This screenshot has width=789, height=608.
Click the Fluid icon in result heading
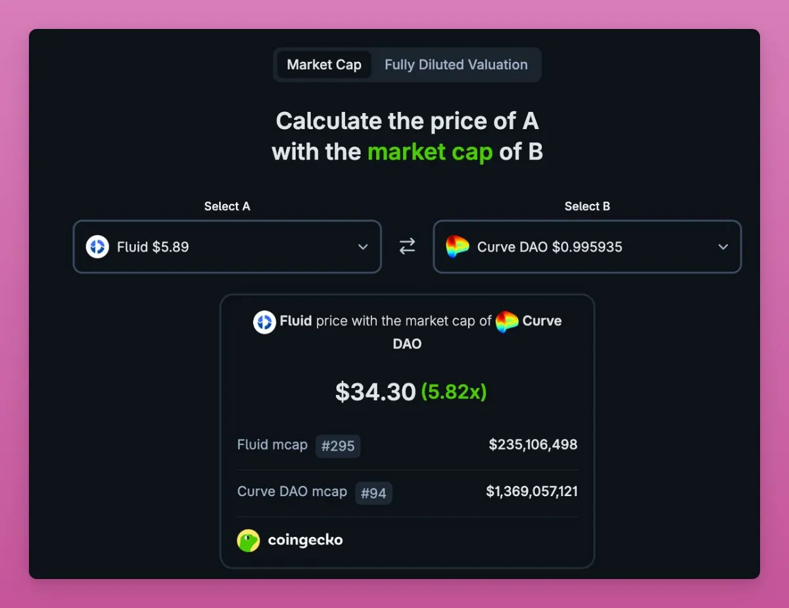click(x=264, y=322)
